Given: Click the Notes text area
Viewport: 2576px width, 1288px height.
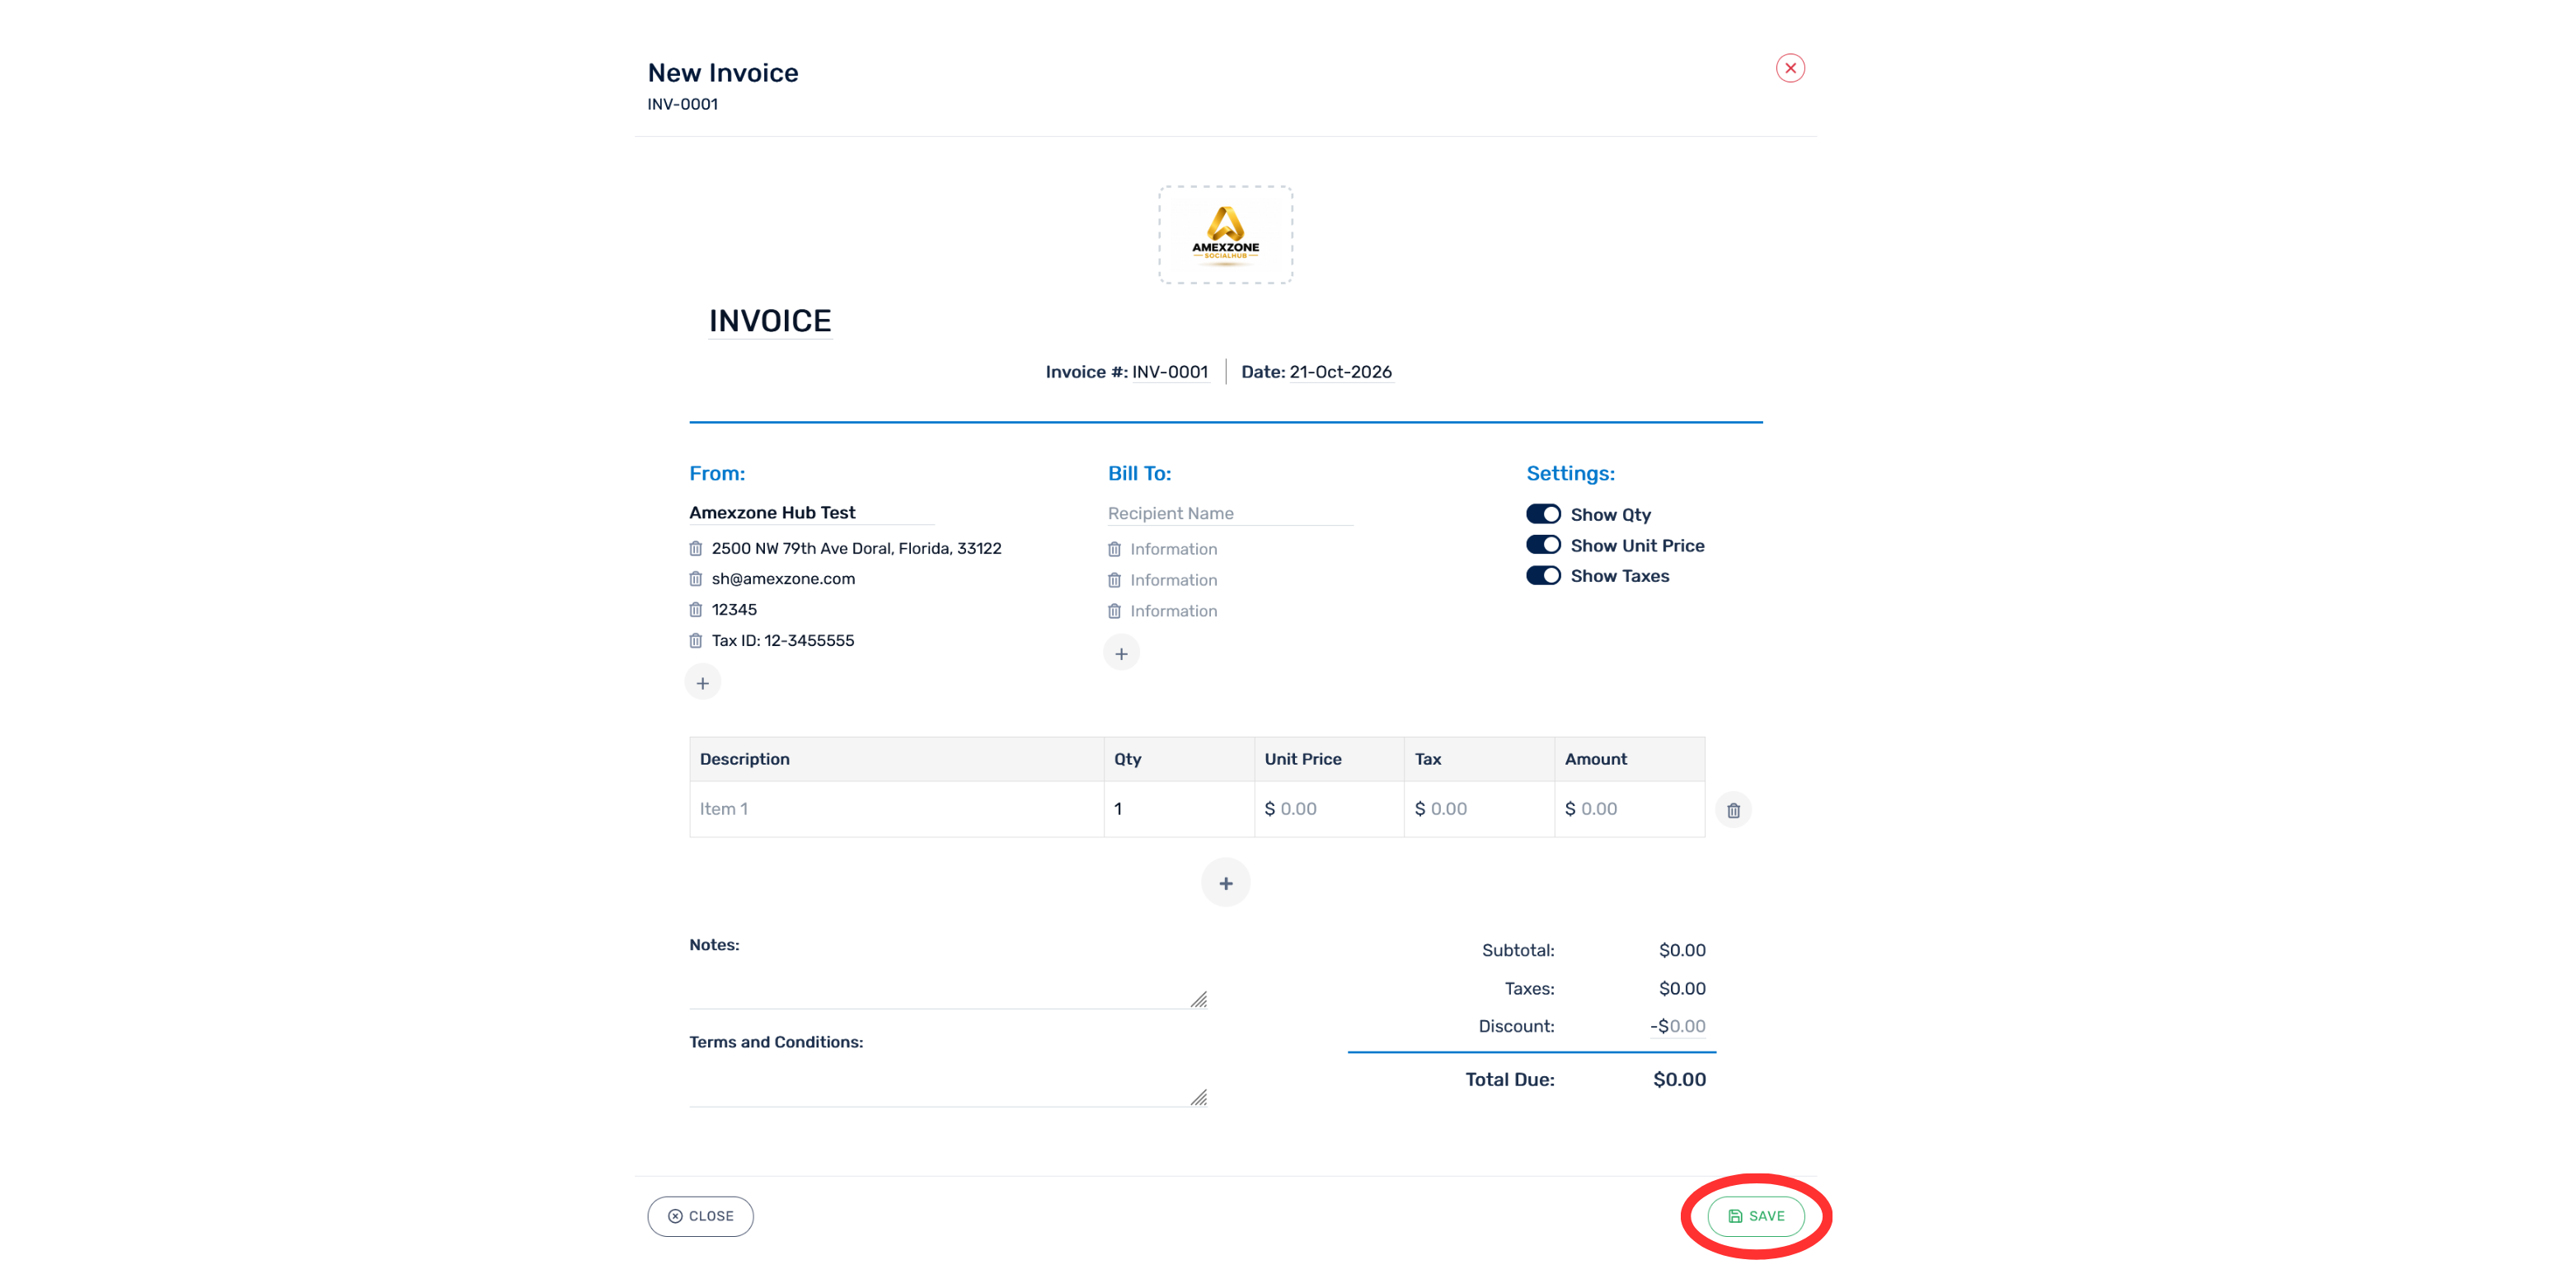Looking at the screenshot, I should (x=948, y=985).
